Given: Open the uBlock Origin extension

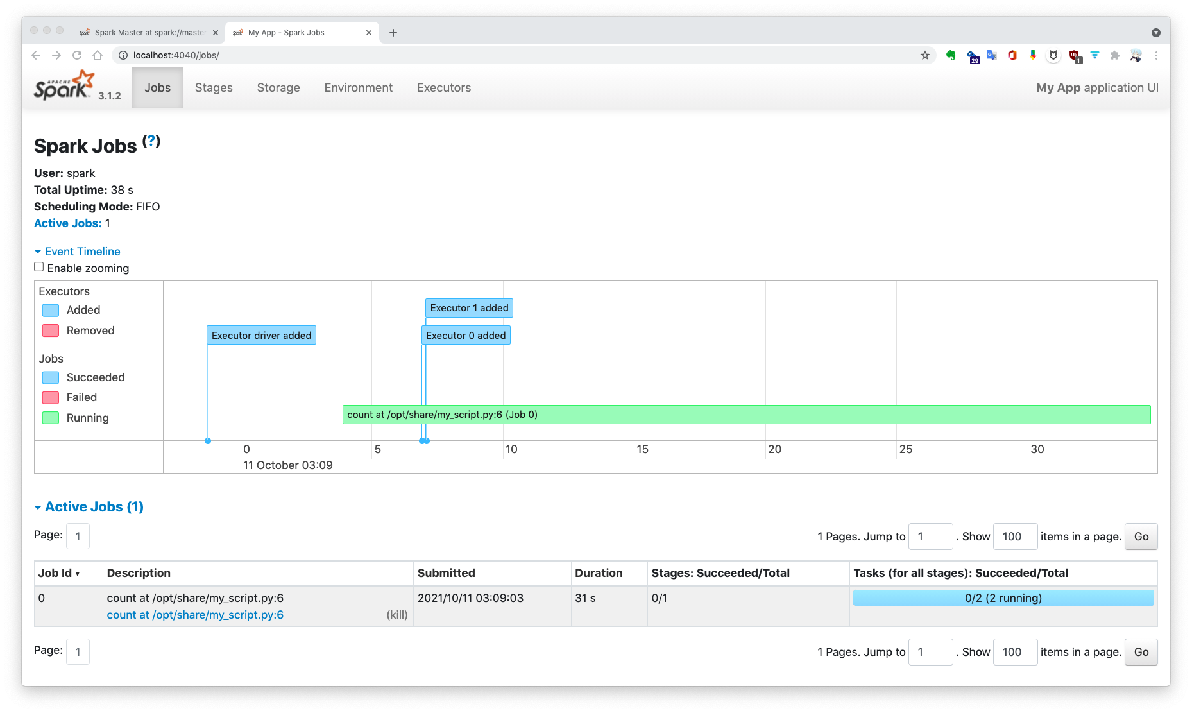Looking at the screenshot, I should [x=1073, y=56].
